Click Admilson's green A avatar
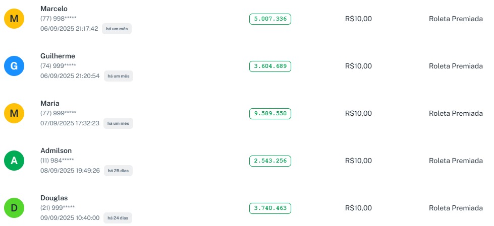 [x=14, y=161]
